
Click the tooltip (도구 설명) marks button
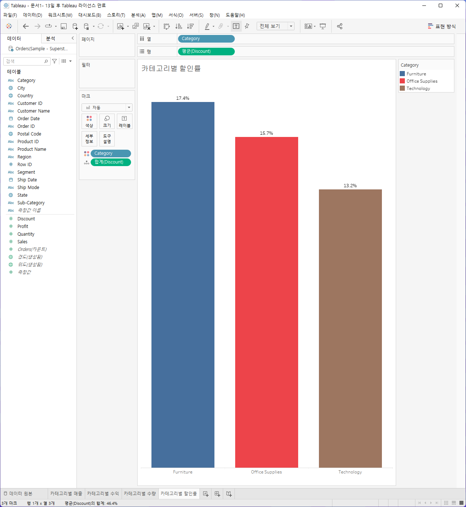[x=107, y=138]
